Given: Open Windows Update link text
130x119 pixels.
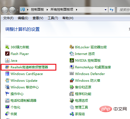Looking at the screenshot, I should click(24, 80).
